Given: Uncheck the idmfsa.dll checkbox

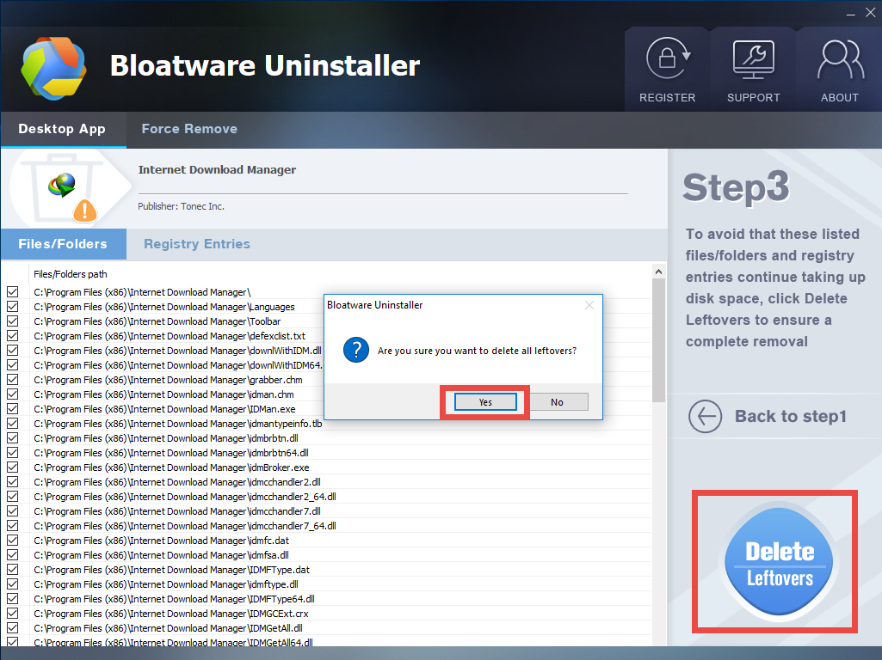Looking at the screenshot, I should coord(12,555).
